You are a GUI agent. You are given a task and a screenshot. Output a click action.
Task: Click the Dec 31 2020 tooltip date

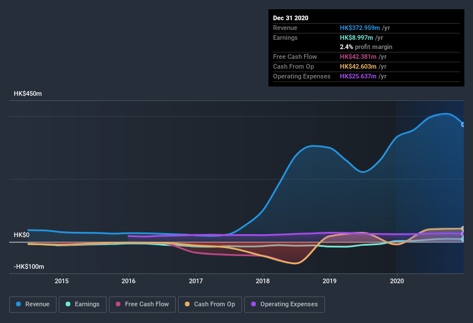click(290, 18)
